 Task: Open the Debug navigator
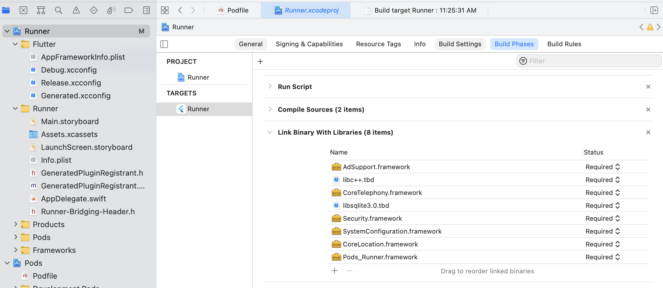click(x=111, y=11)
